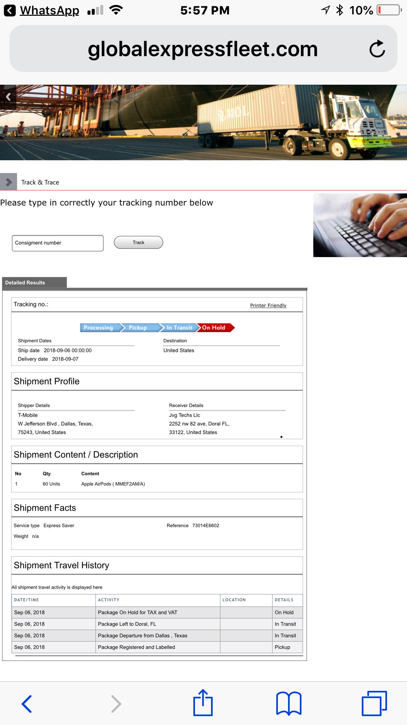Viewport: 407px width, 725px height.
Task: Tap the globalexpressfleet.com address bar
Action: pyautogui.click(x=203, y=49)
